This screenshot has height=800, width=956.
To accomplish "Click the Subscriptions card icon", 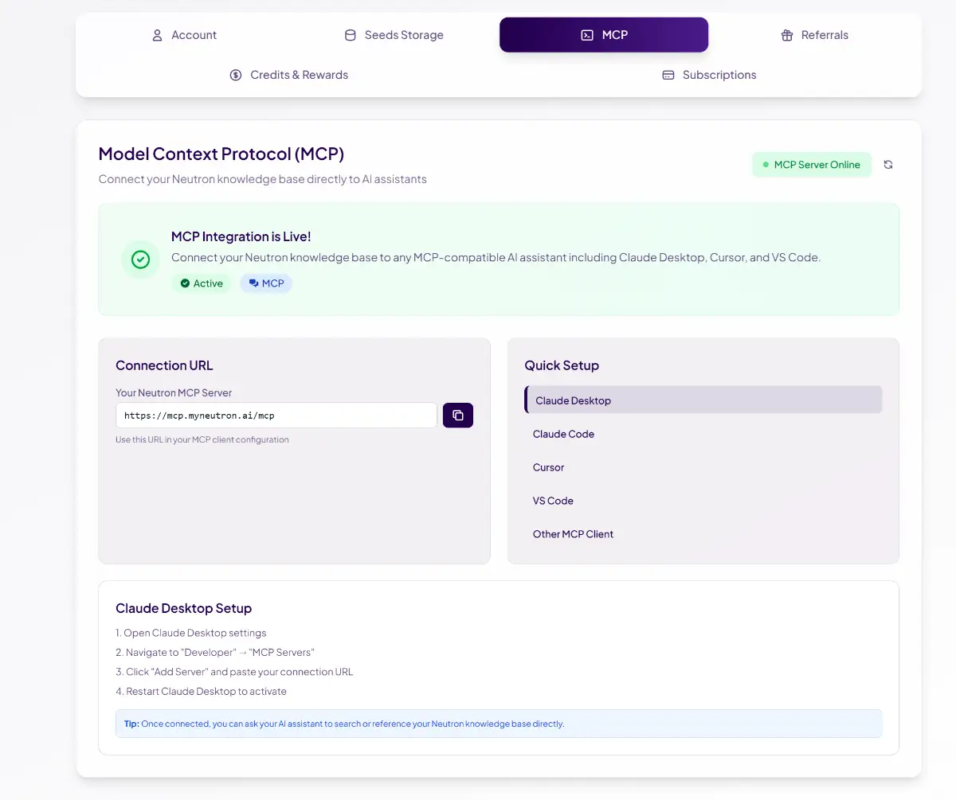I will tap(668, 75).
